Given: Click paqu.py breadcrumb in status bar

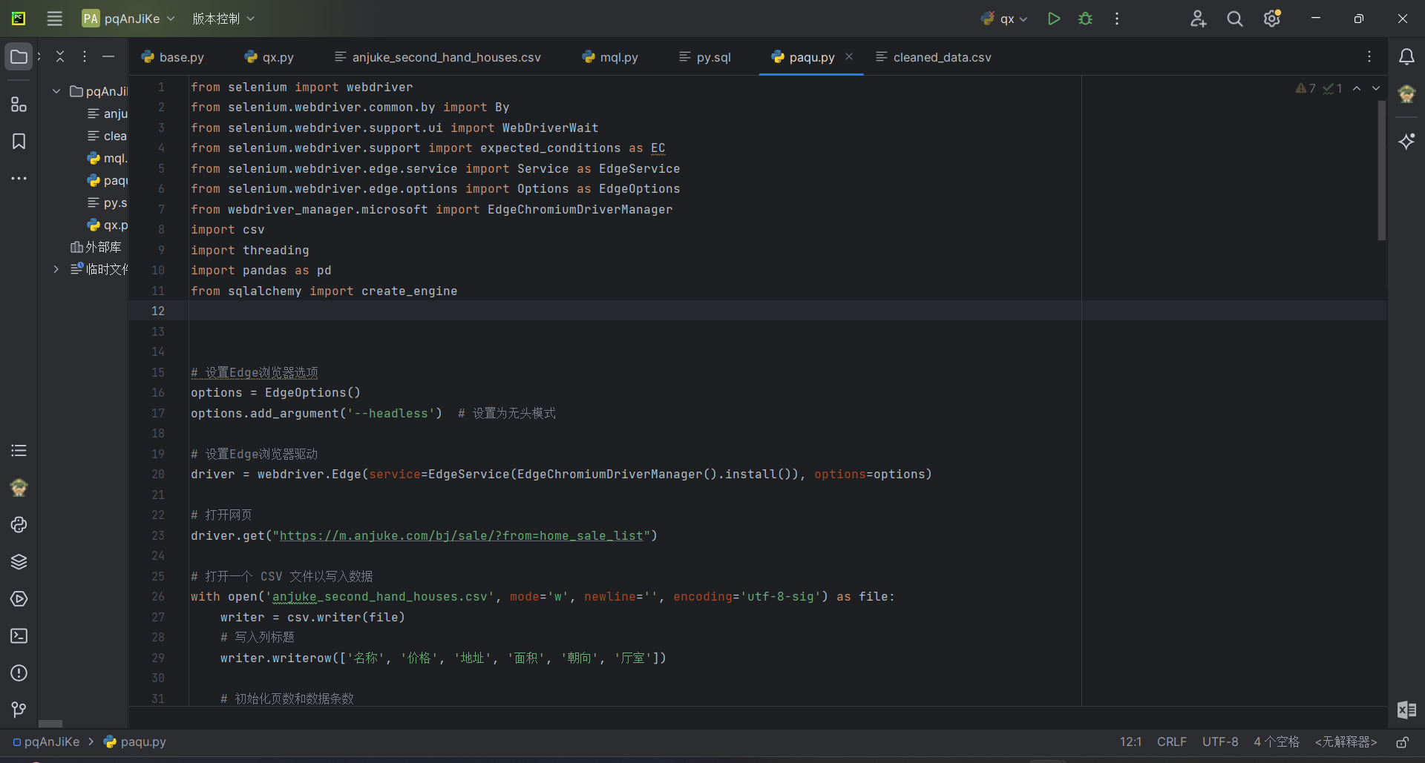Looking at the screenshot, I should click(x=135, y=741).
